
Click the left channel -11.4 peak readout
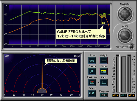[116, 95]
